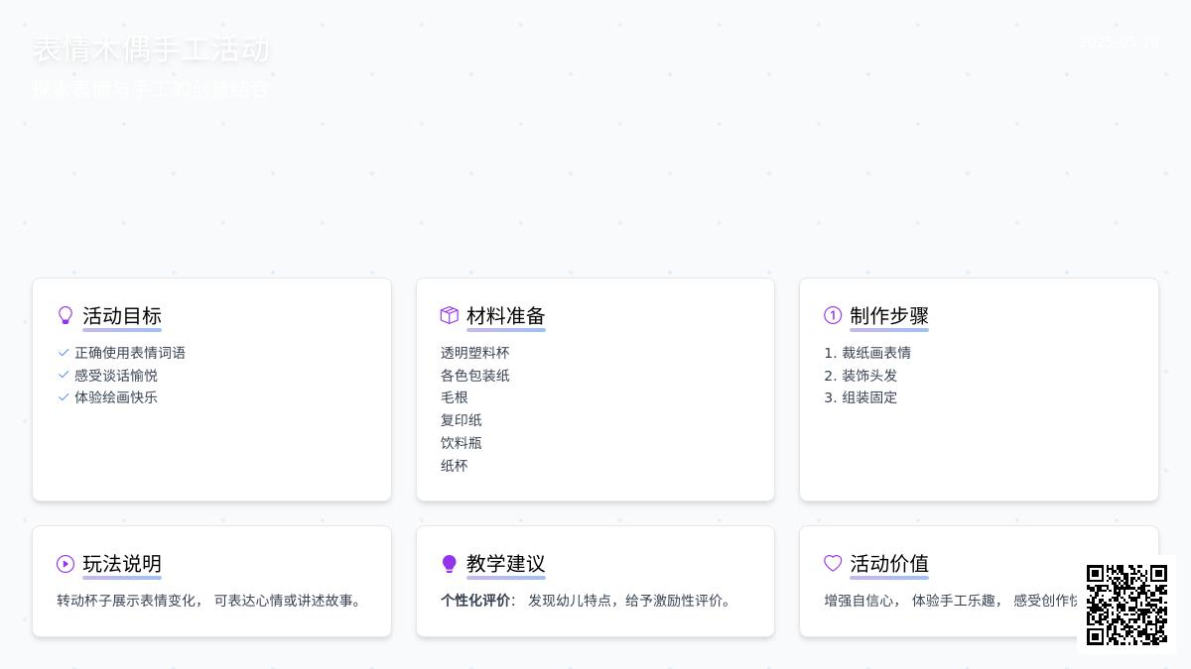The image size is (1191, 669).
Task: Click step 3. 组装固定
Action: pos(860,397)
